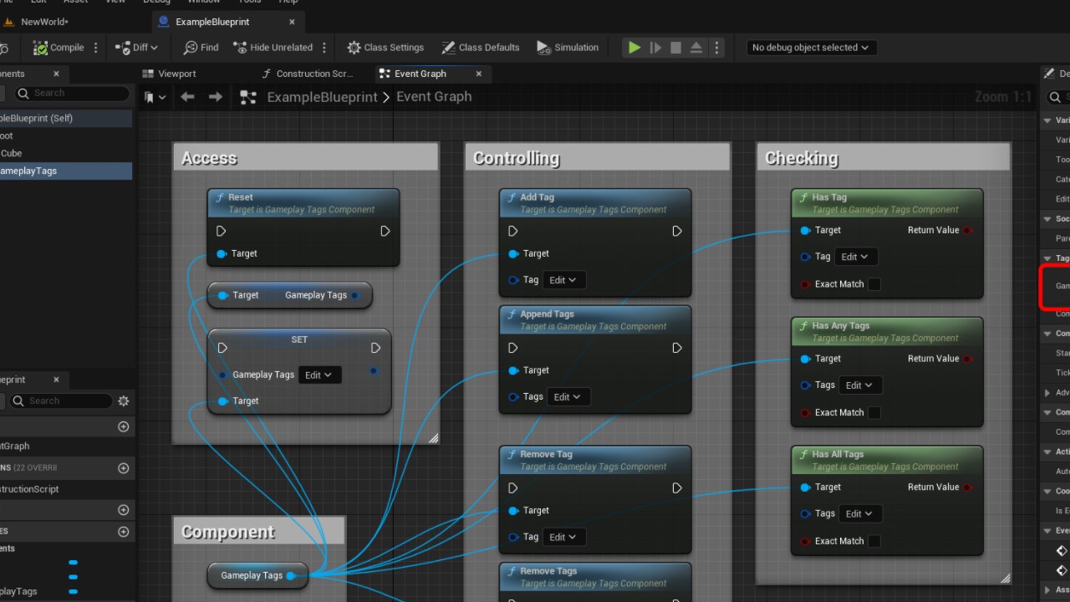1070x602 pixels.
Task: Enable Exact Match on Has Tag node
Action: pos(874,284)
